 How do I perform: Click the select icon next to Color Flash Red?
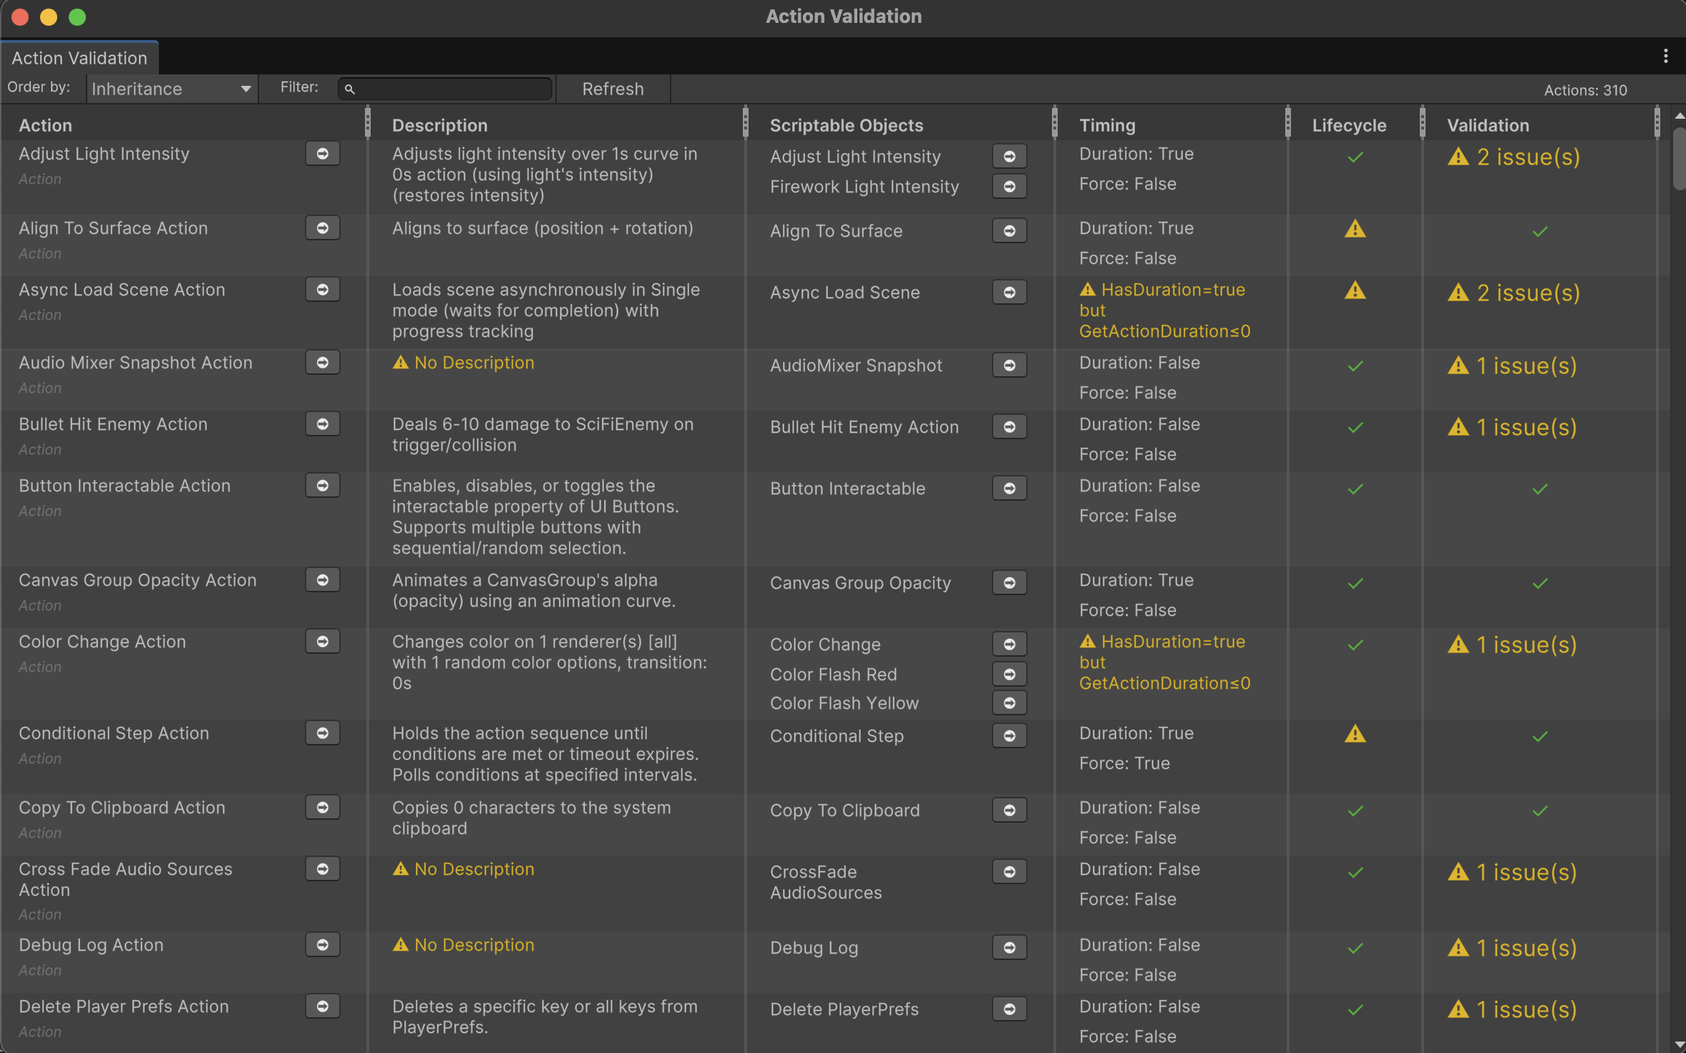pos(1009,675)
